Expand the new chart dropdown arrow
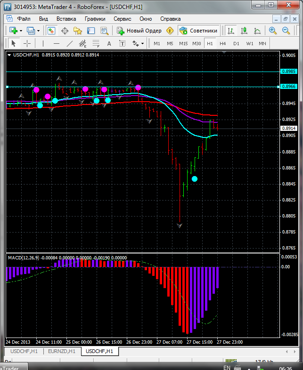The height and width of the screenshot is (370, 303). pos(21,31)
